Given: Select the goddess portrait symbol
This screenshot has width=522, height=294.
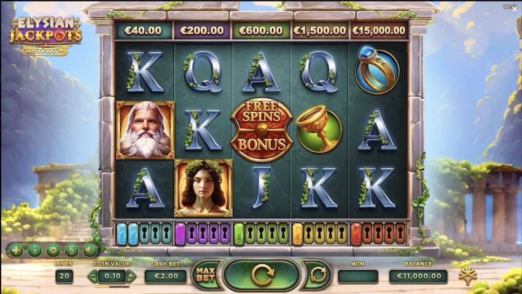Looking at the screenshot, I should pos(203,188).
